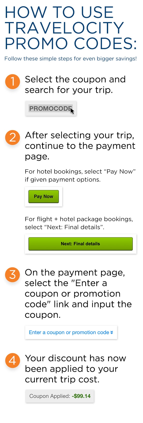
Task: Click the Select the coupon and search text
Action: [75, 85]
